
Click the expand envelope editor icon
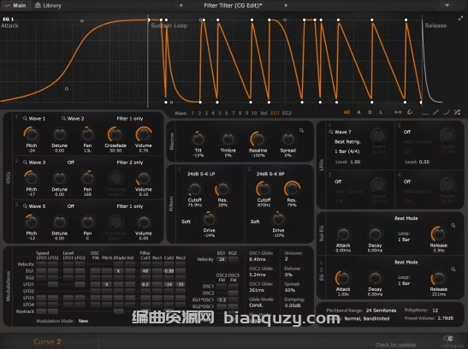click(x=460, y=19)
